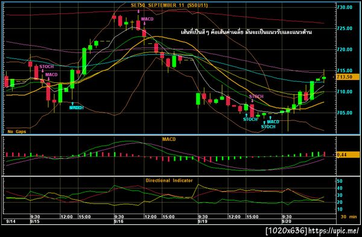Select the 713.50 current price tag

348,77
